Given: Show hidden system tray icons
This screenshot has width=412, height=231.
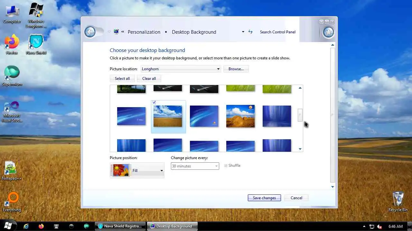Looking at the screenshot, I should tap(364, 226).
